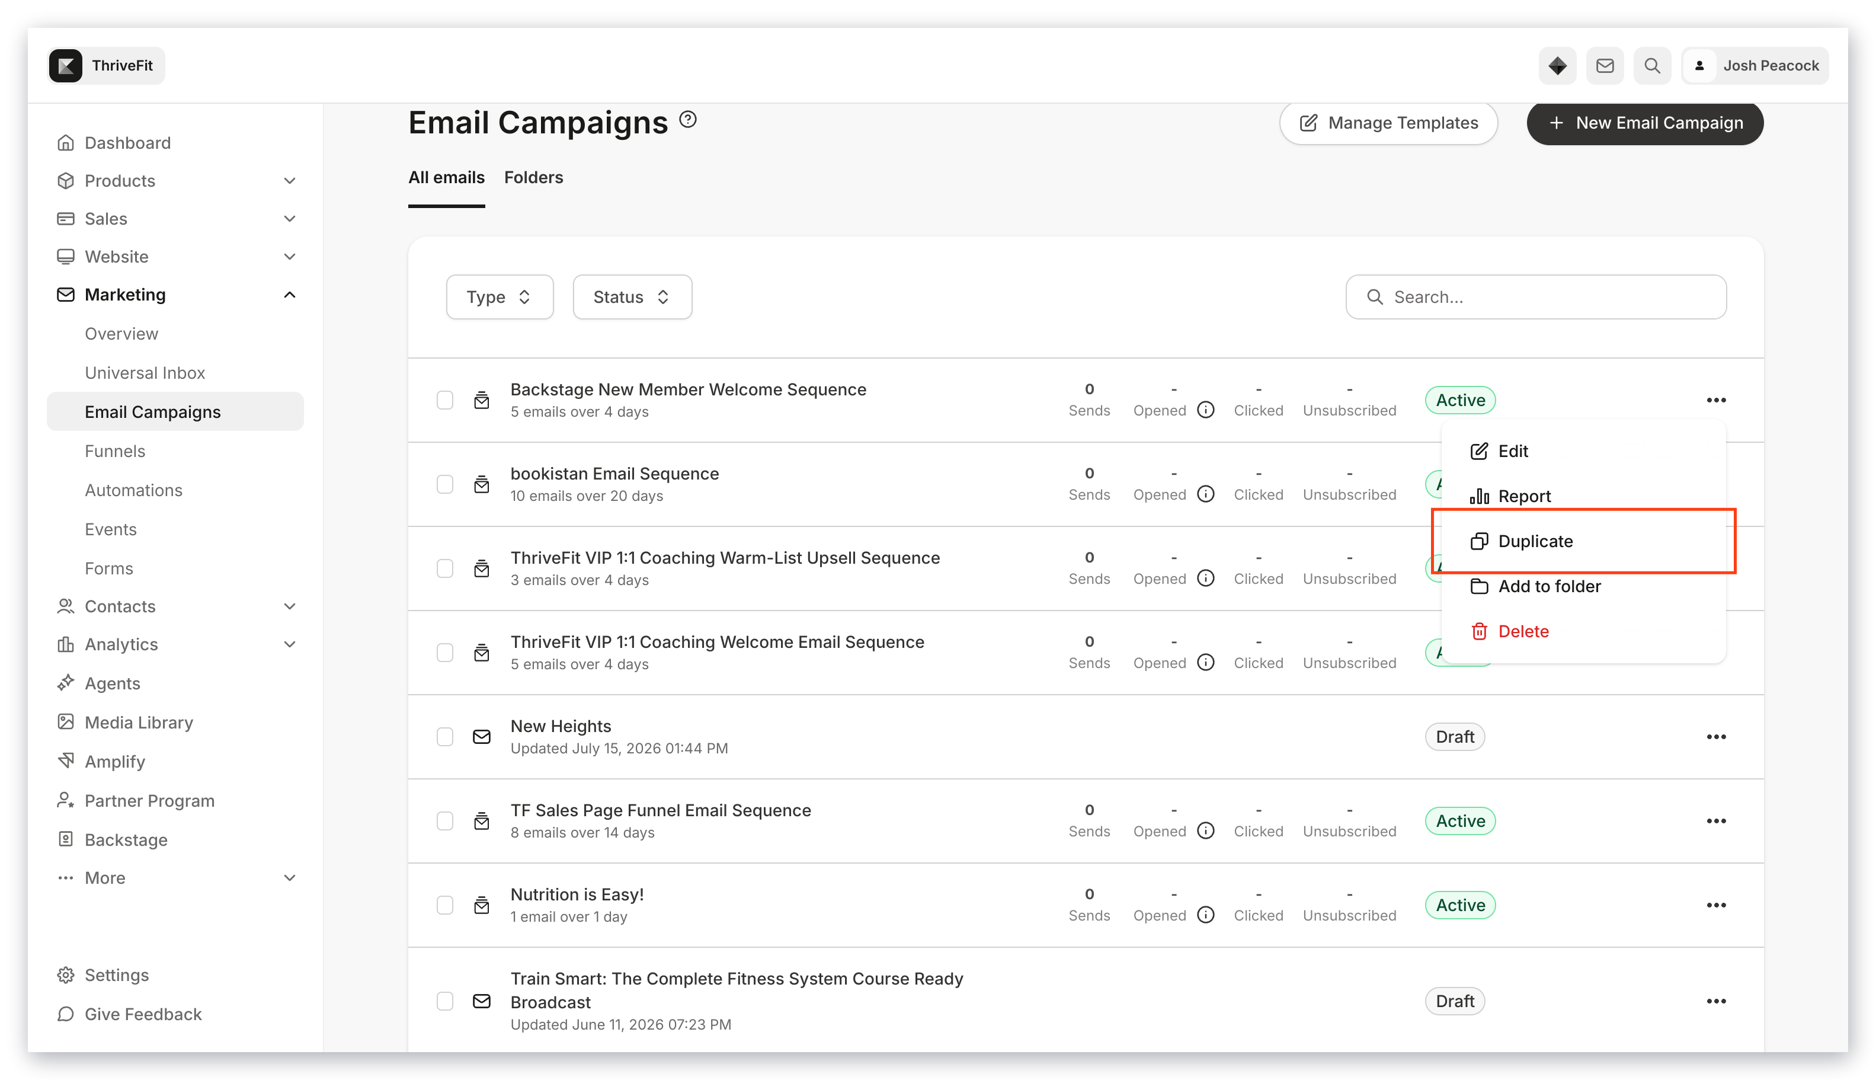Open Agents in the sidebar
Image resolution: width=1876 pixels, height=1080 pixels.
point(112,683)
